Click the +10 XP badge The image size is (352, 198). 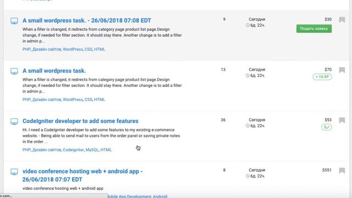(x=322, y=77)
